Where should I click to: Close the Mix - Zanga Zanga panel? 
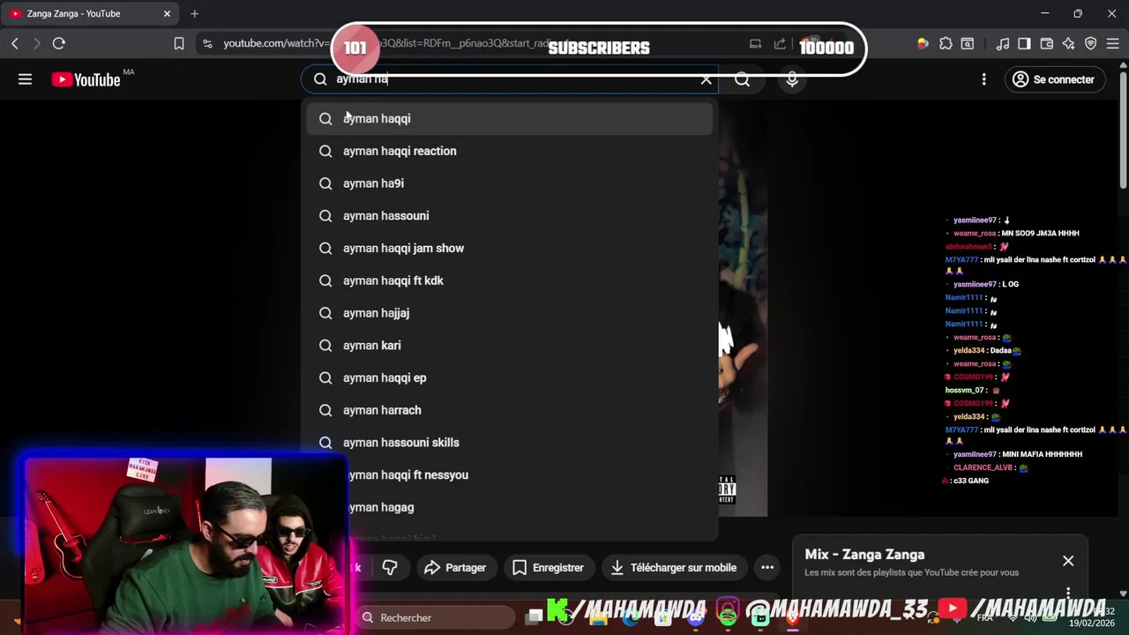pos(1068,561)
